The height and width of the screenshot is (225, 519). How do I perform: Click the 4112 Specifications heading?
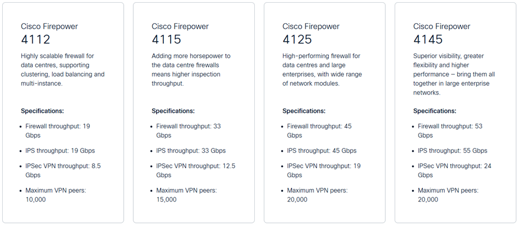tap(42, 111)
